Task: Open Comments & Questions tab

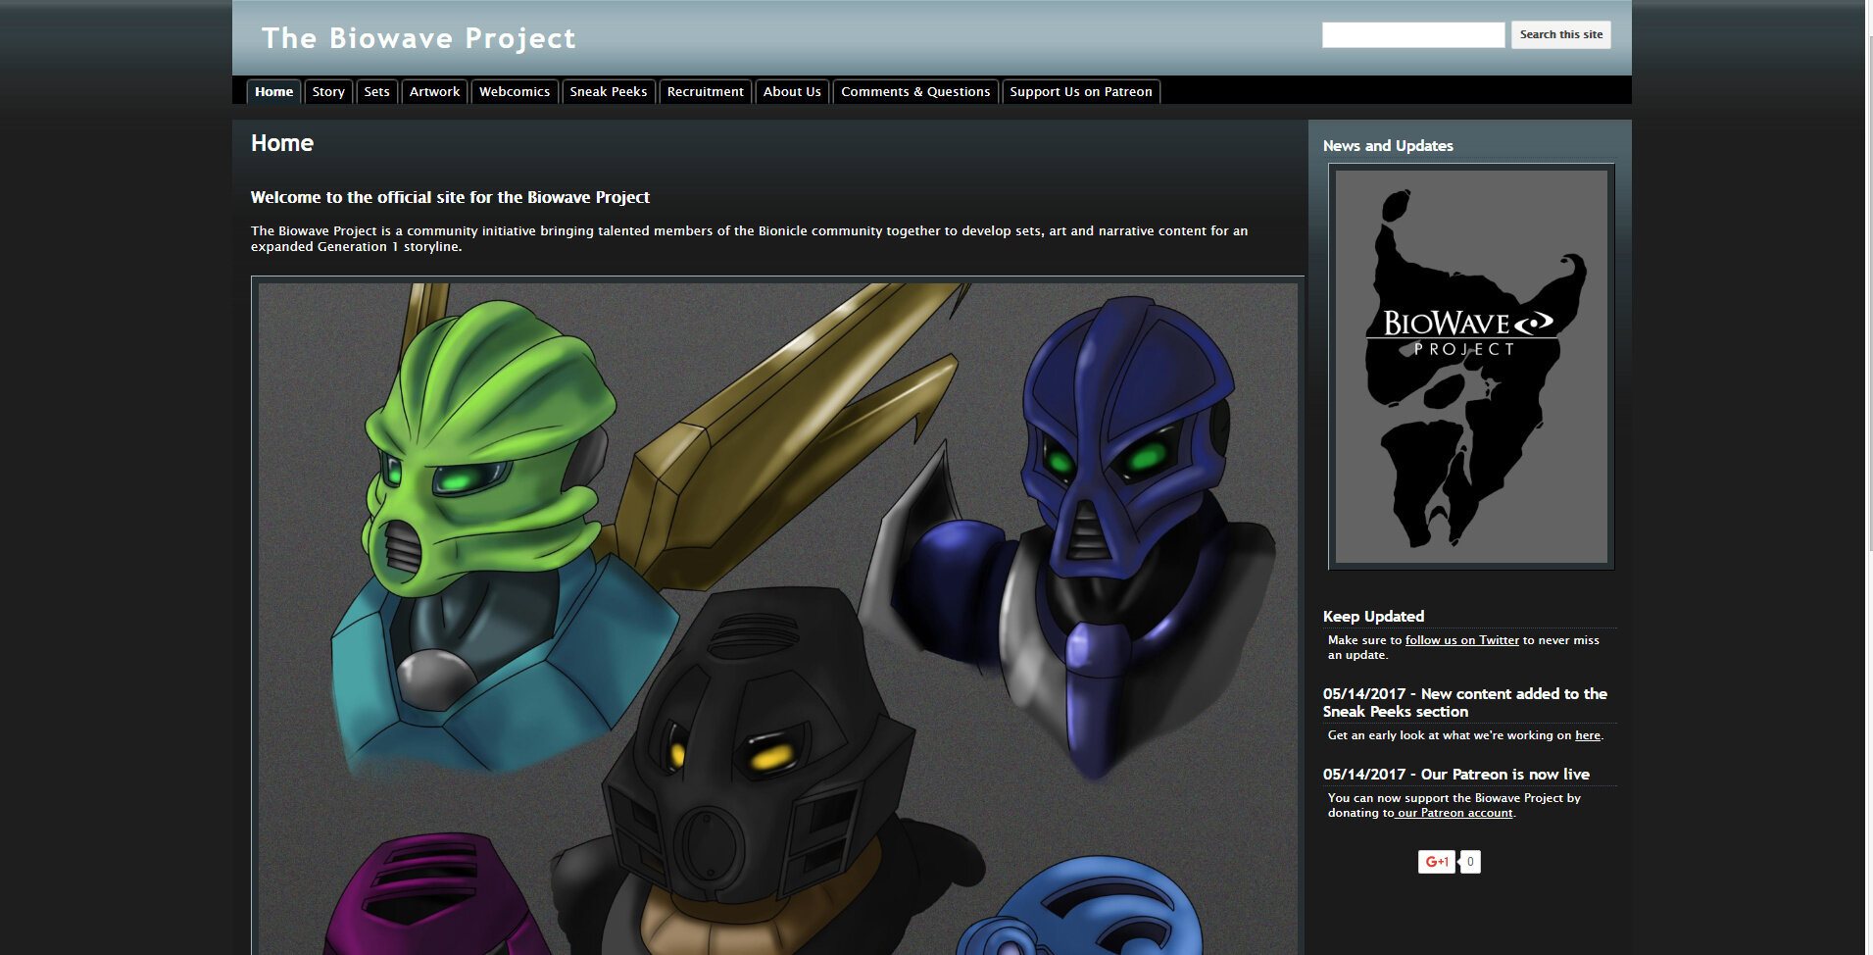Action: click(915, 91)
